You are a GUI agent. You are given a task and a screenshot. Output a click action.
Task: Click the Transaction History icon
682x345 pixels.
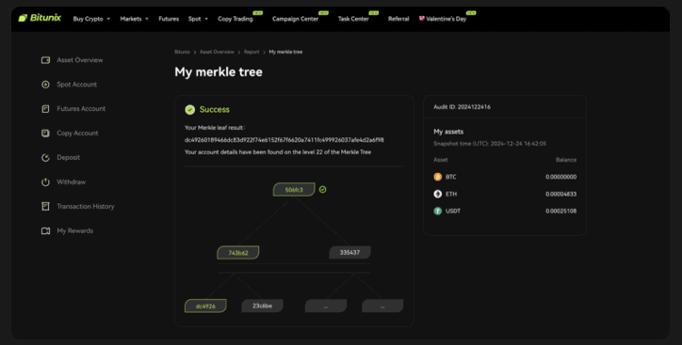(x=45, y=206)
